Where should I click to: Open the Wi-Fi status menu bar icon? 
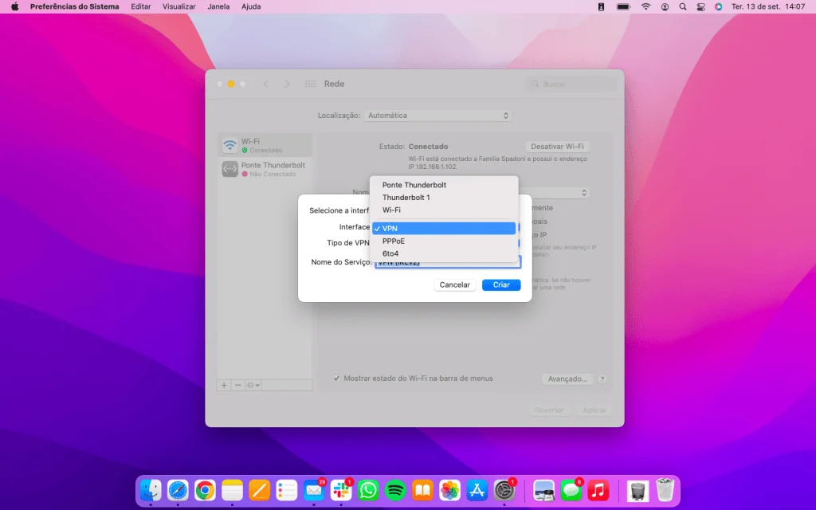[645, 6]
